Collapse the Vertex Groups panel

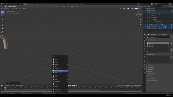147,40
